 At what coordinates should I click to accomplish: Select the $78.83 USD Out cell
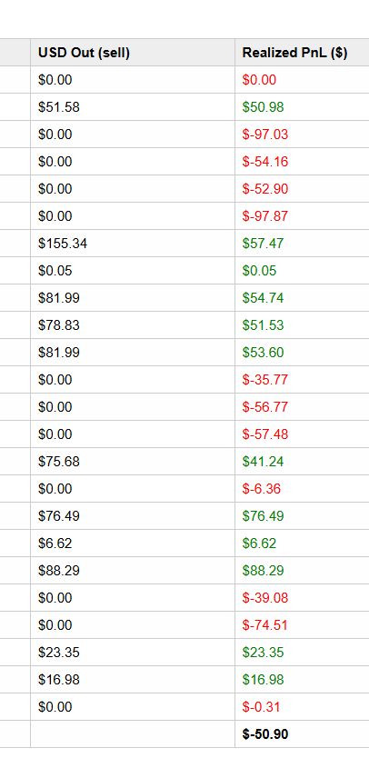[133, 324]
